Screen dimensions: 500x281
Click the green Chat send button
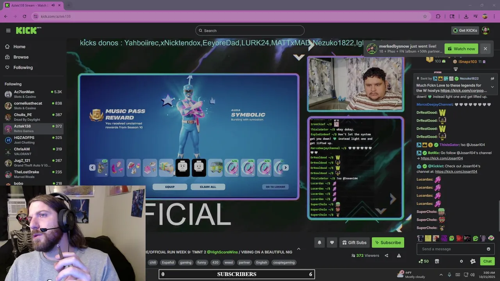tap(487, 261)
